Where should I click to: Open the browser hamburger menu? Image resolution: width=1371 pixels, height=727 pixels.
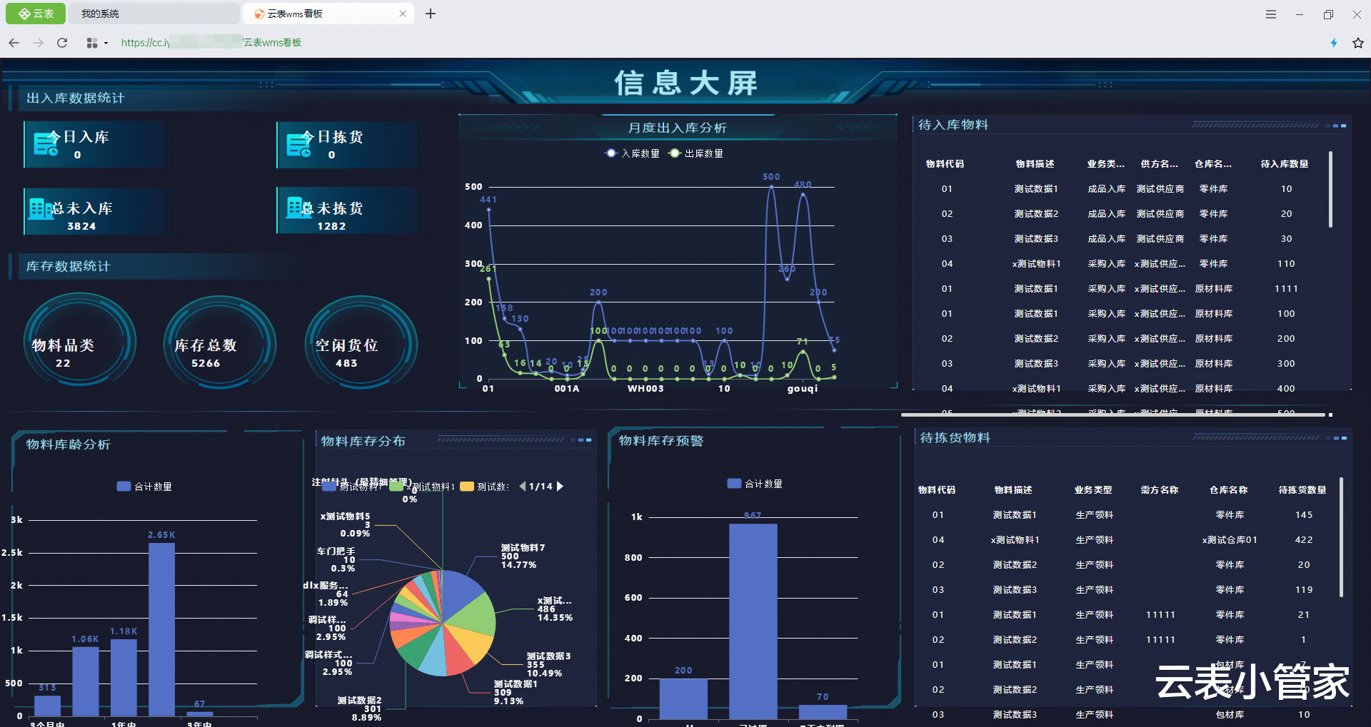point(1271,14)
